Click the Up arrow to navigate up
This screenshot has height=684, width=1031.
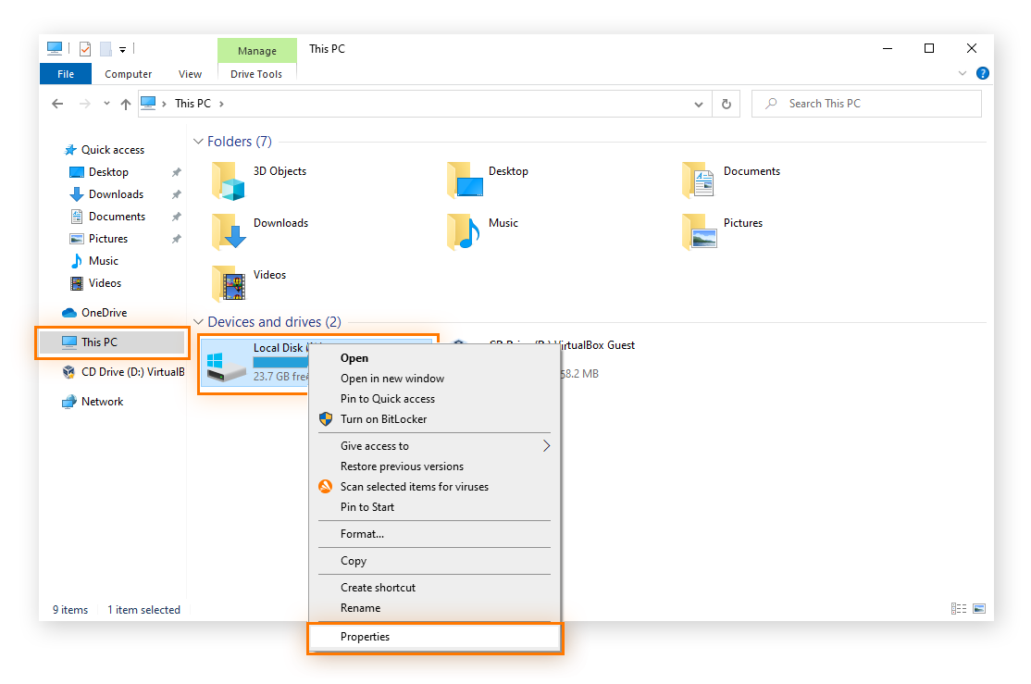pyautogui.click(x=126, y=104)
